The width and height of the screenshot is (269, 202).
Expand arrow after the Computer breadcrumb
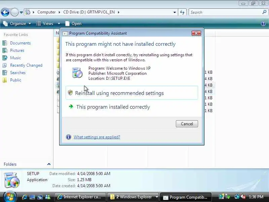(x=60, y=12)
